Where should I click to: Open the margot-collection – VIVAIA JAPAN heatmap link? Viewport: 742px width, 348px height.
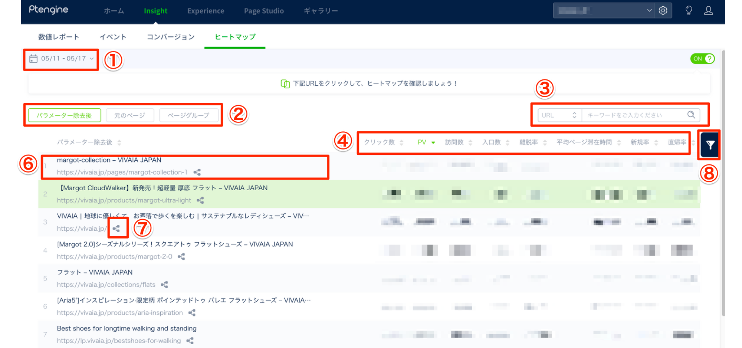point(109,160)
